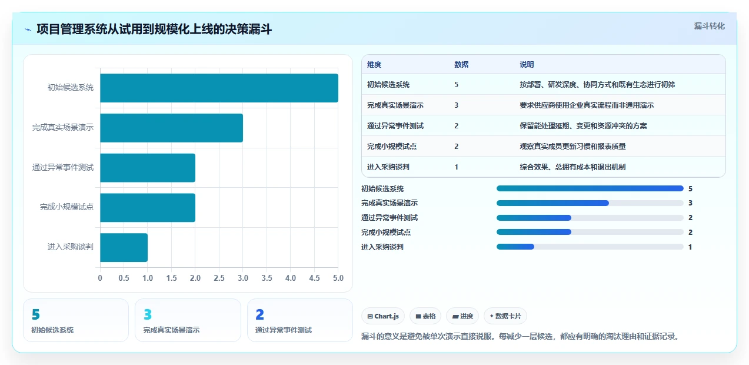Select the 表格 chip
749x365 pixels.
(425, 316)
